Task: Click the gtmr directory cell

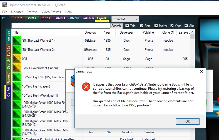Action: click(91, 132)
